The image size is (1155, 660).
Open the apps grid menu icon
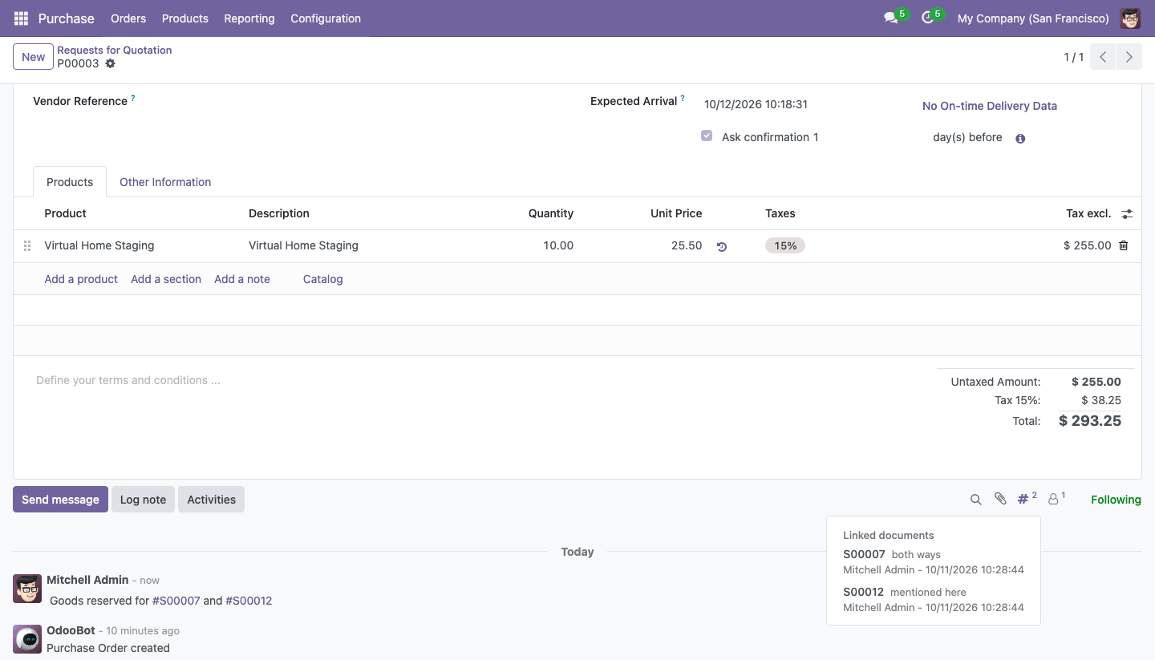[x=21, y=18]
